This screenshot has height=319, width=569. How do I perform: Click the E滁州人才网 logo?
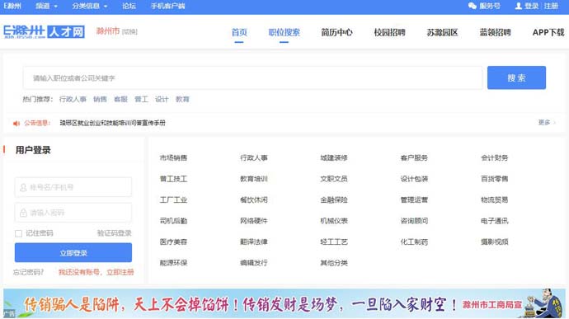44,31
